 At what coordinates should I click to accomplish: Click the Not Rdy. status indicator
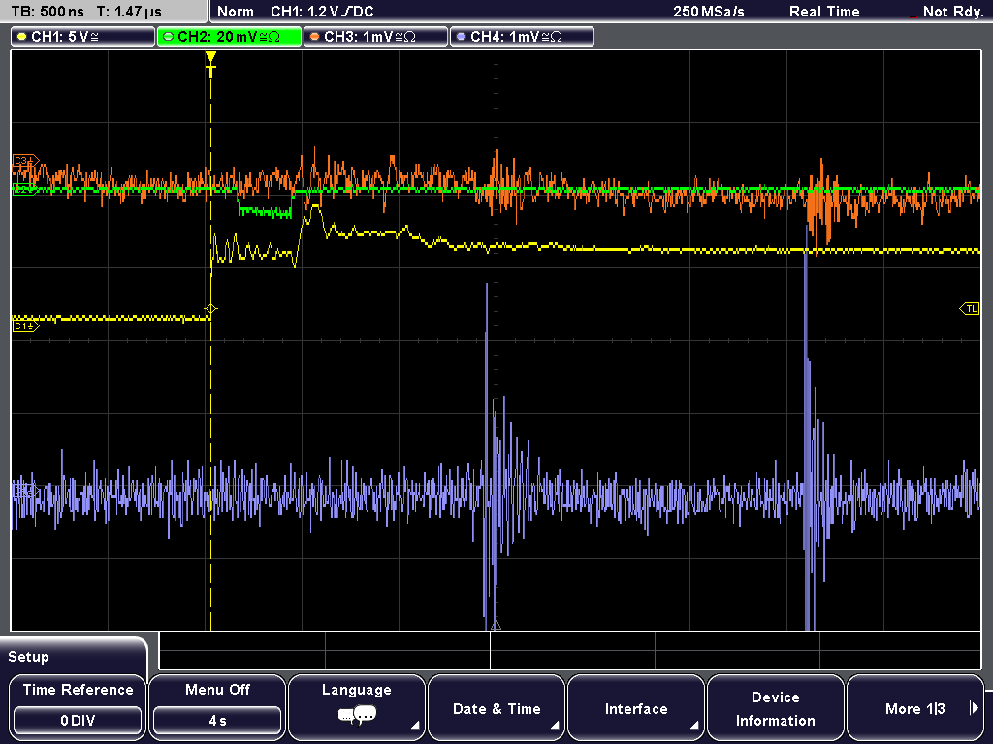pyautogui.click(x=952, y=12)
